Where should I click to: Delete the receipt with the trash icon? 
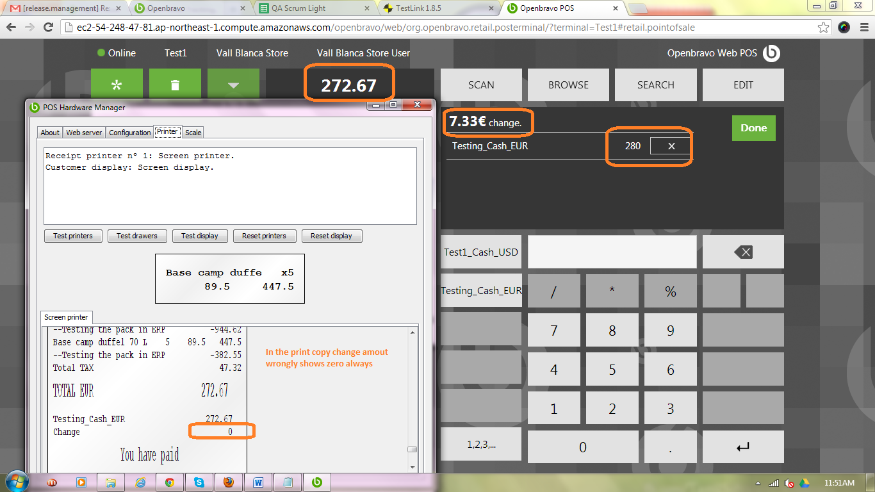[175, 85]
